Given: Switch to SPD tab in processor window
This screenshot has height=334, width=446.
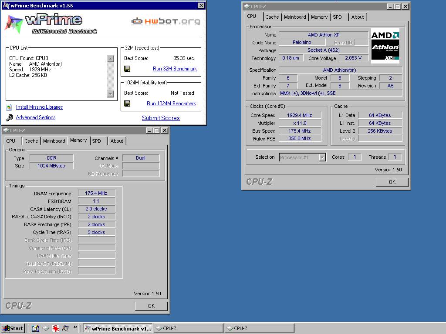Looking at the screenshot, I should pyautogui.click(x=339, y=17).
